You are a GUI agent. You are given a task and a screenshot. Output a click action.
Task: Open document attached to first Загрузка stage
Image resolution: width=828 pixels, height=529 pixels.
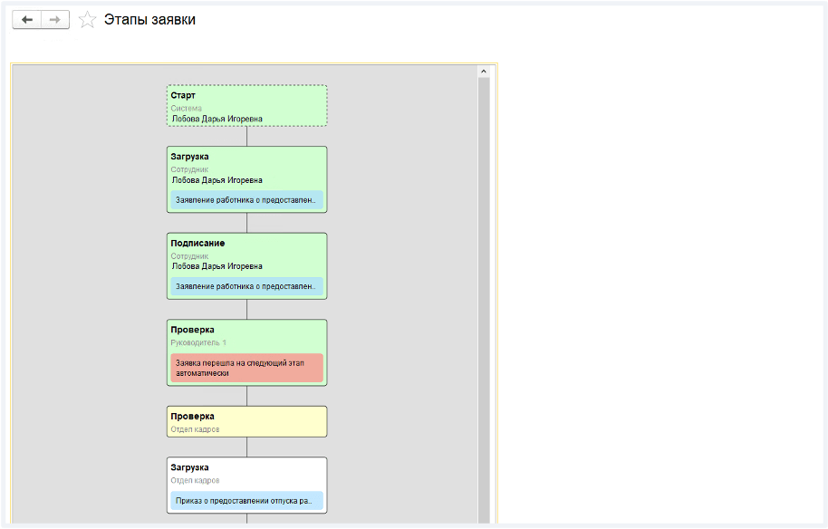pyautogui.click(x=246, y=199)
